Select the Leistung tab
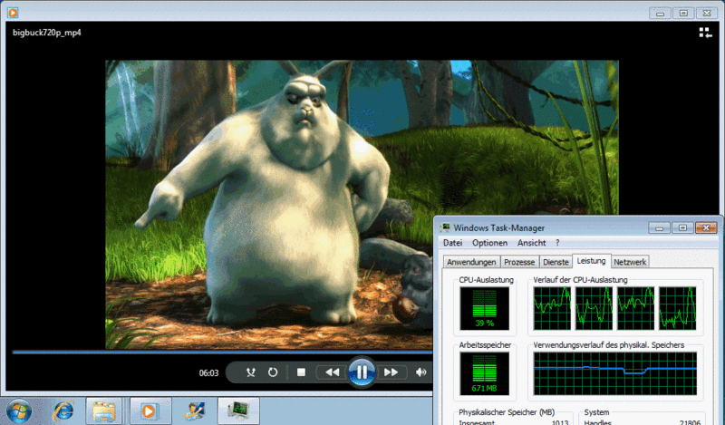 (x=592, y=261)
